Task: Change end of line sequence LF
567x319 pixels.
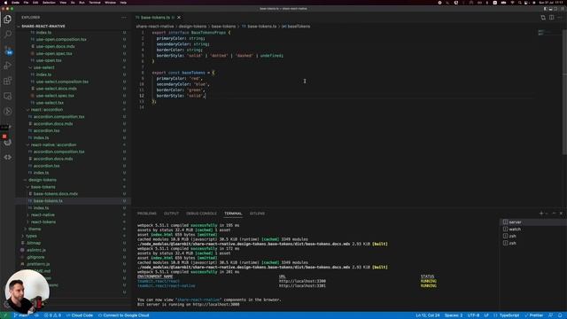Action: coord(486,315)
